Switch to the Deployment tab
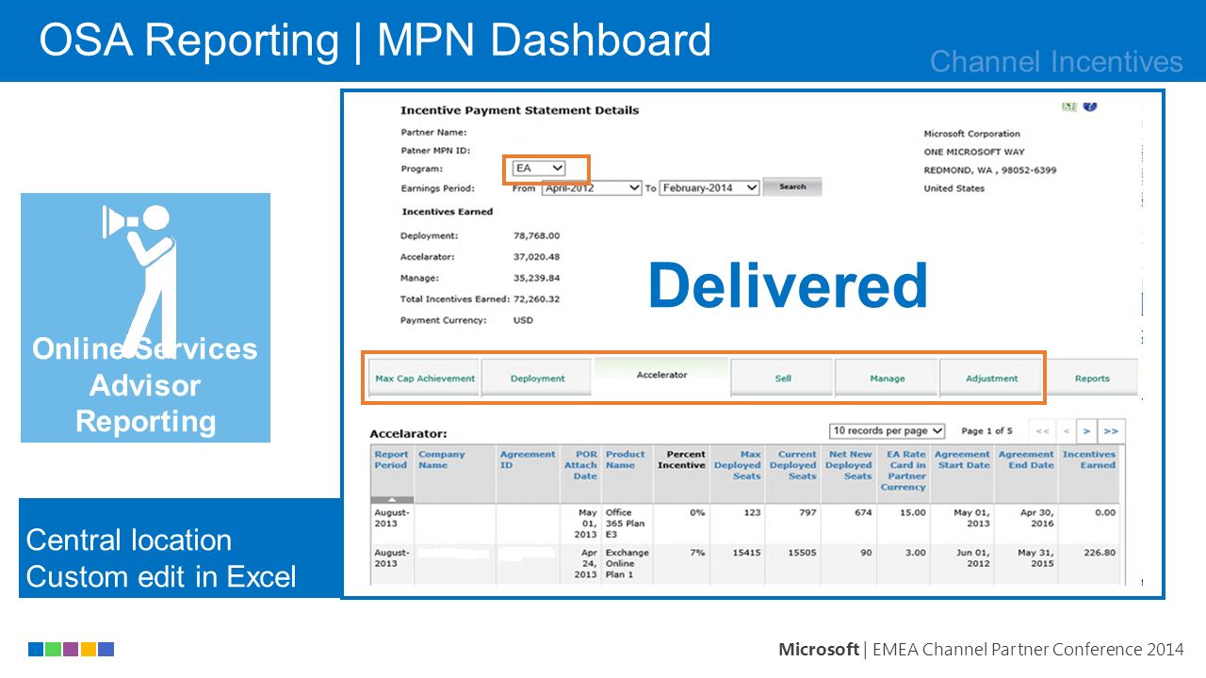This screenshot has height=678, width=1206. coord(537,379)
